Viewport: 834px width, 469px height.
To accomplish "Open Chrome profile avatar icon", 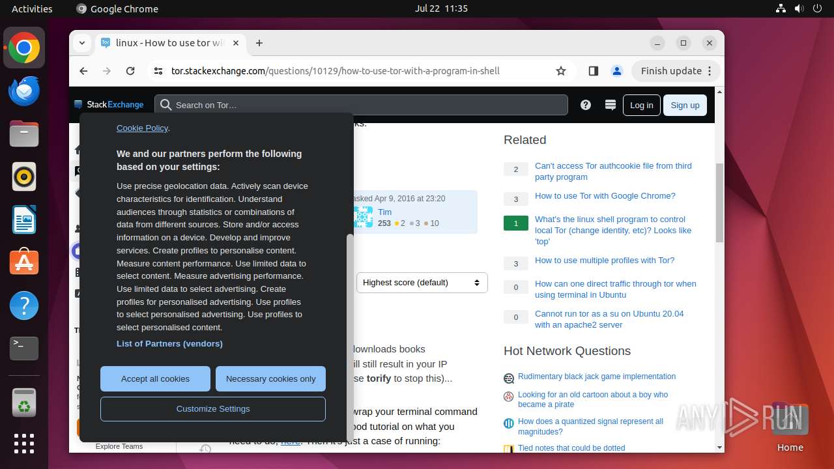I will (x=616, y=71).
